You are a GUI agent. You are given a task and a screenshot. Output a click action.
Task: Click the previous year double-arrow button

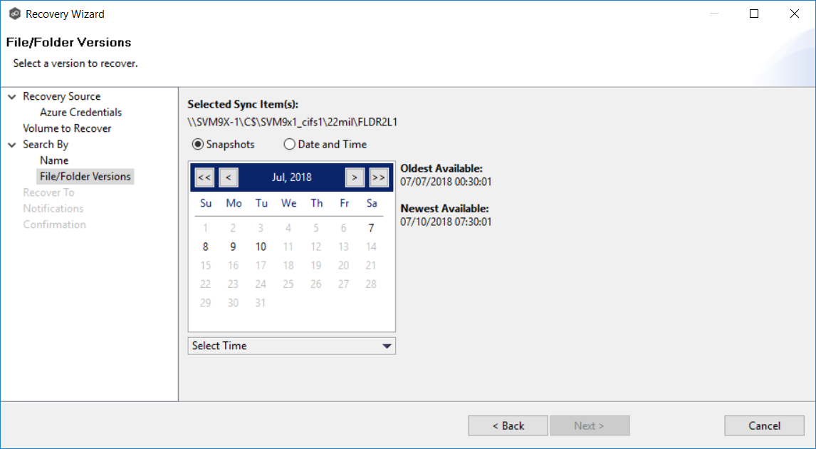click(x=204, y=177)
